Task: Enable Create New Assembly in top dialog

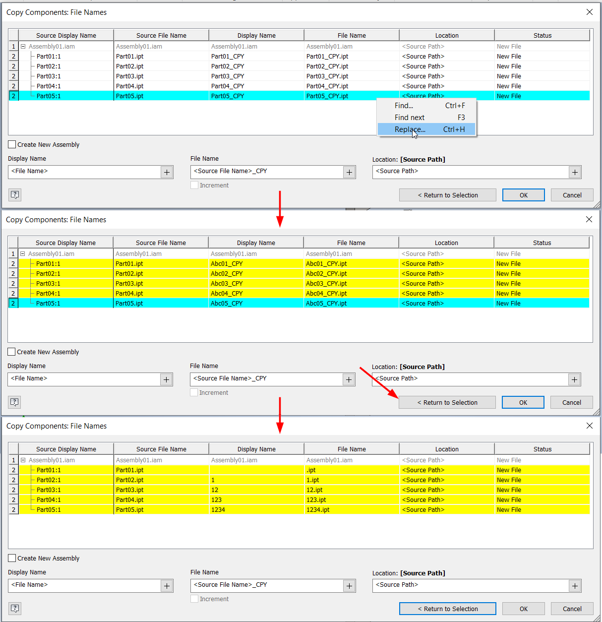Action: 11,144
